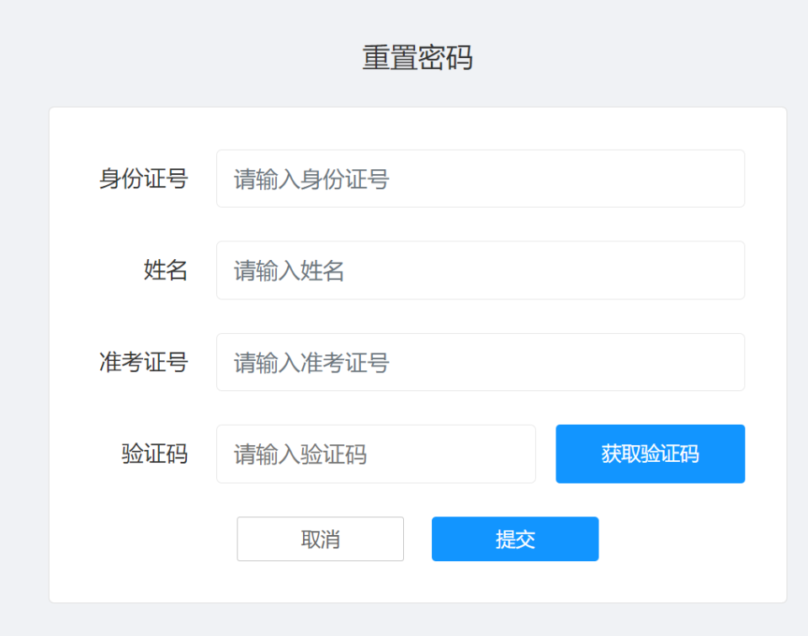Viewport: 808px width, 636px height.
Task: Click the 身份证号 input field
Action: (481, 178)
